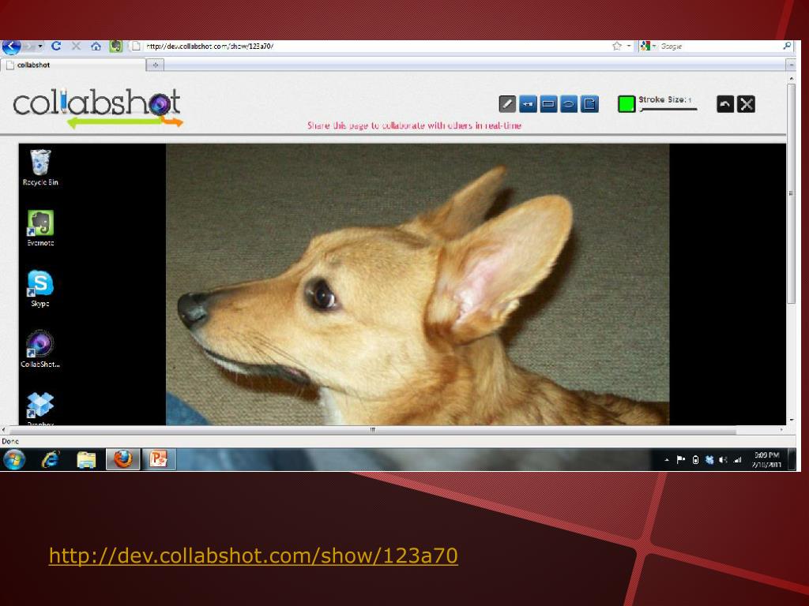Undo the last drawing action
The height and width of the screenshot is (606, 809).
pyautogui.click(x=725, y=104)
